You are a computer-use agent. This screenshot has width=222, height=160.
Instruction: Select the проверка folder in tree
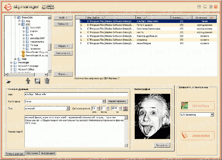pos(35,49)
